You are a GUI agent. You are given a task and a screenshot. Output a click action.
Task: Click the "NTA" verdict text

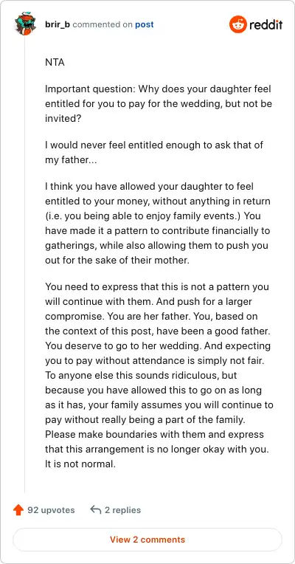55,63
